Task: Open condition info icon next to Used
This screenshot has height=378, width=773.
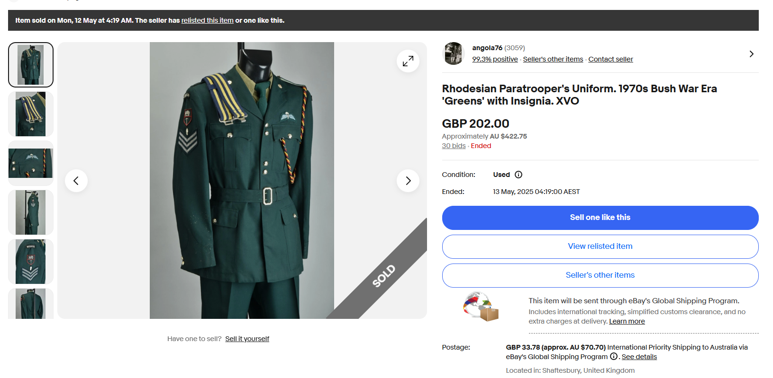Action: coord(518,175)
